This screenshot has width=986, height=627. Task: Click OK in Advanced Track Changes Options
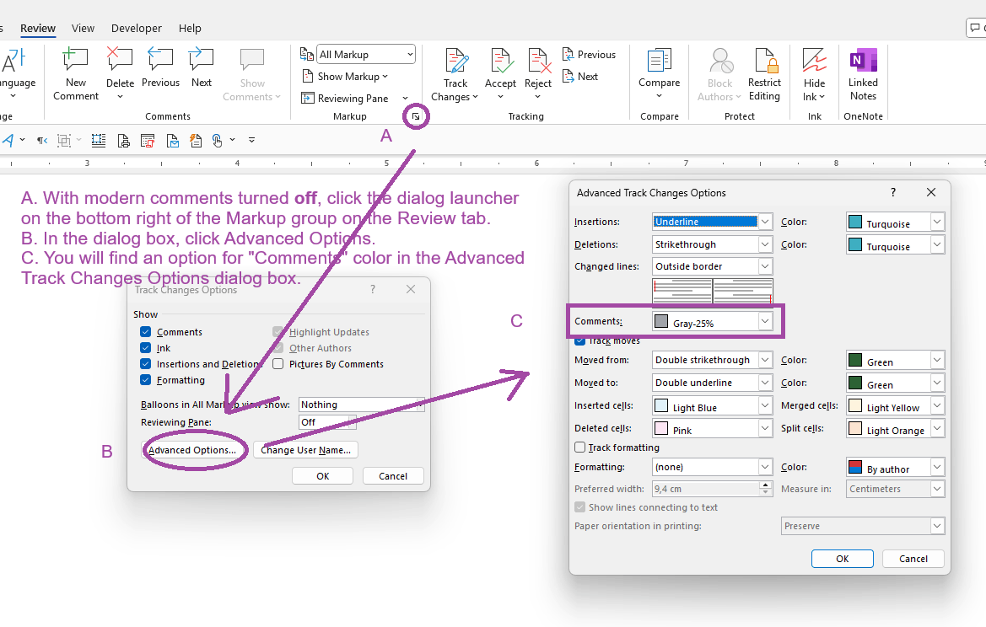coord(842,559)
